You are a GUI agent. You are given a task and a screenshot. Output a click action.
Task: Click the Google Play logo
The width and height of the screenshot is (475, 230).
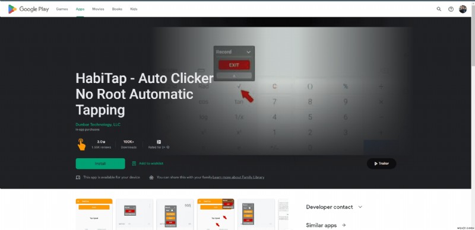tap(28, 9)
